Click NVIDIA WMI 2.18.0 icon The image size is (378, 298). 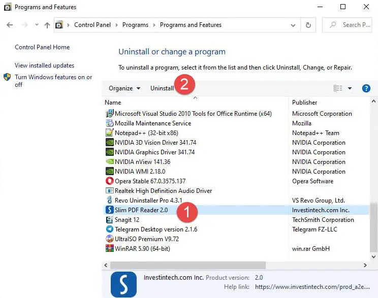110,171
